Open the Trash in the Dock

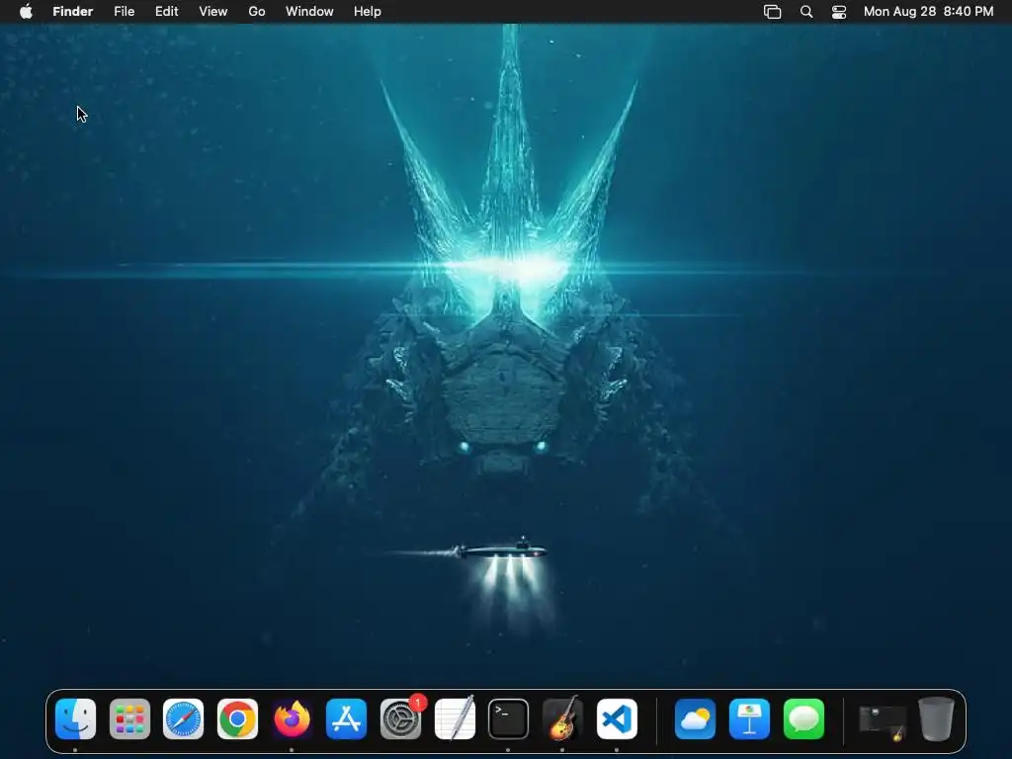[x=936, y=718]
